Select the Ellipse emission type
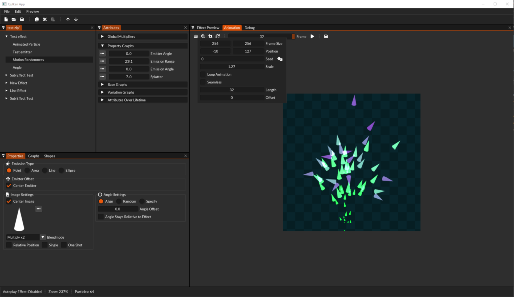This screenshot has height=297, width=514. (61, 170)
